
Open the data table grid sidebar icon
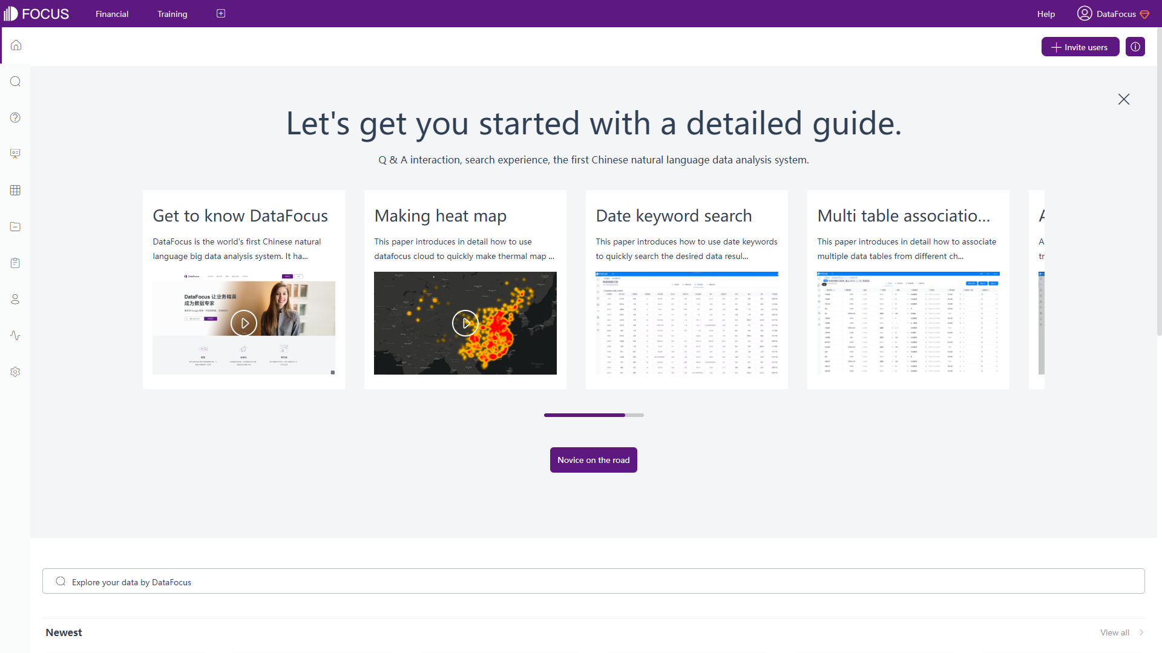click(x=16, y=190)
